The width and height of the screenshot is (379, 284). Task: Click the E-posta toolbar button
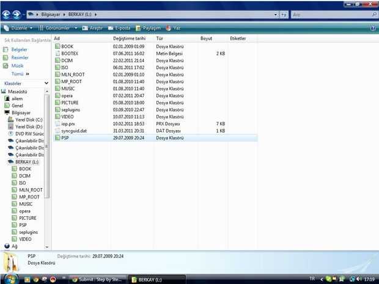coord(119,28)
